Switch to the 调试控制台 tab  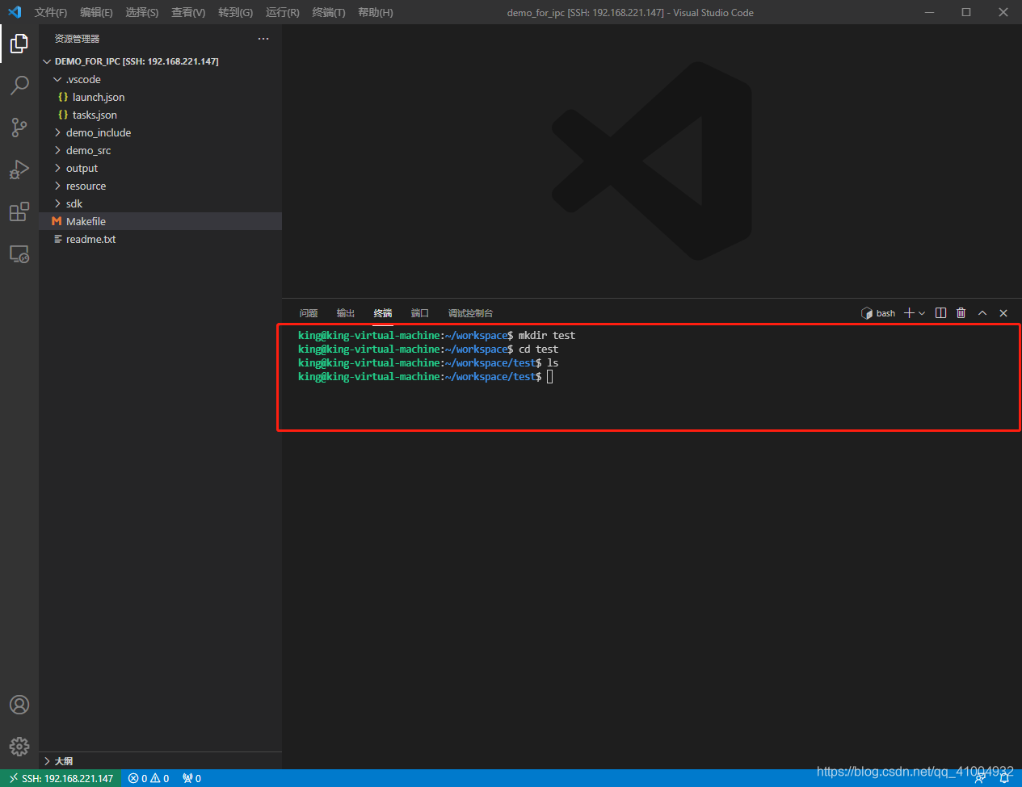[470, 313]
